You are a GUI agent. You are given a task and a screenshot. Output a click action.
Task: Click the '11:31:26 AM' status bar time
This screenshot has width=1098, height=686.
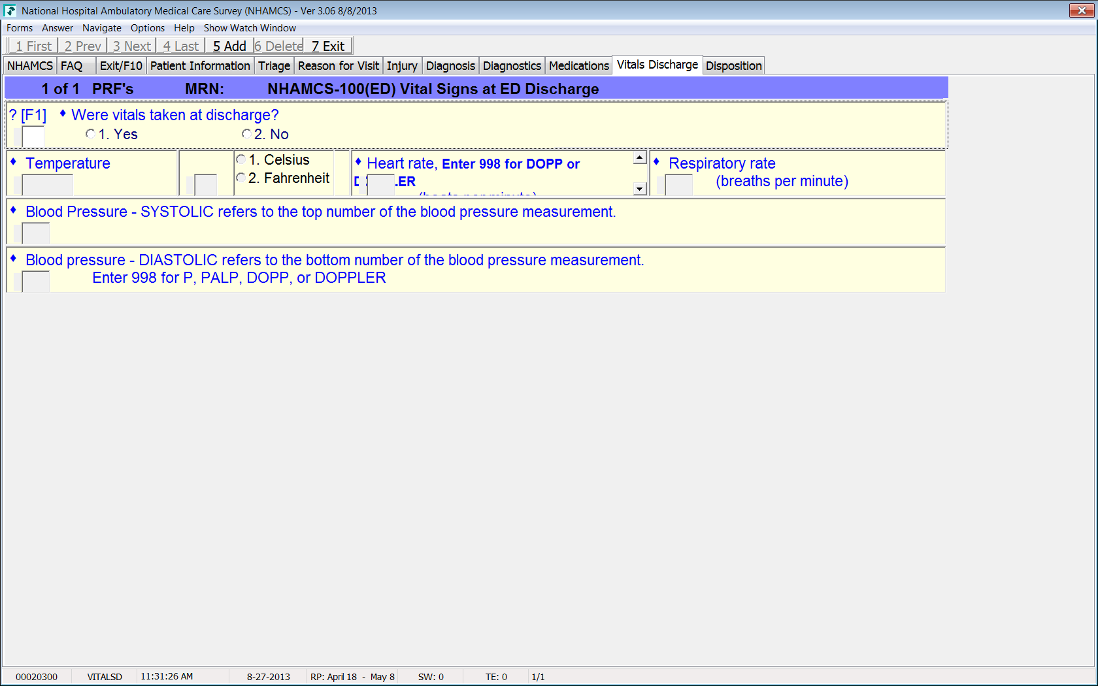(167, 677)
